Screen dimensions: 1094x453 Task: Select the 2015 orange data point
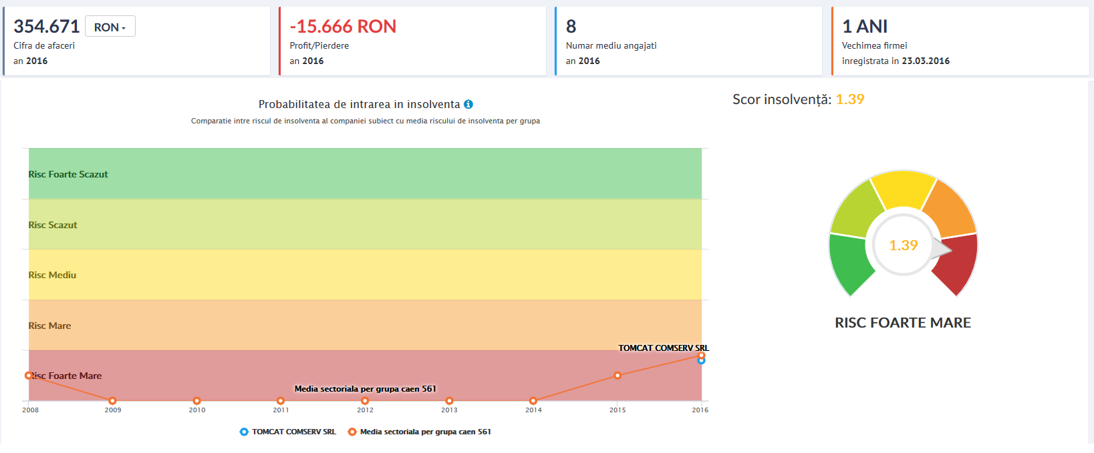(x=618, y=376)
